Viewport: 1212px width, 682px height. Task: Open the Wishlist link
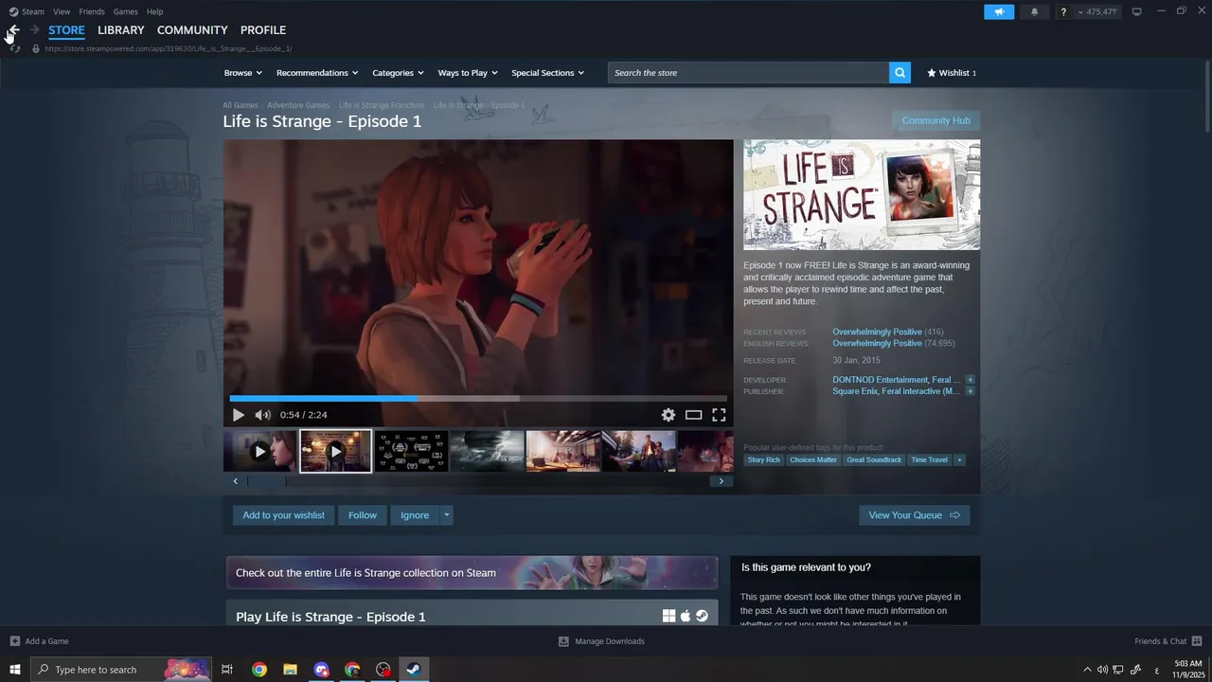click(x=952, y=73)
